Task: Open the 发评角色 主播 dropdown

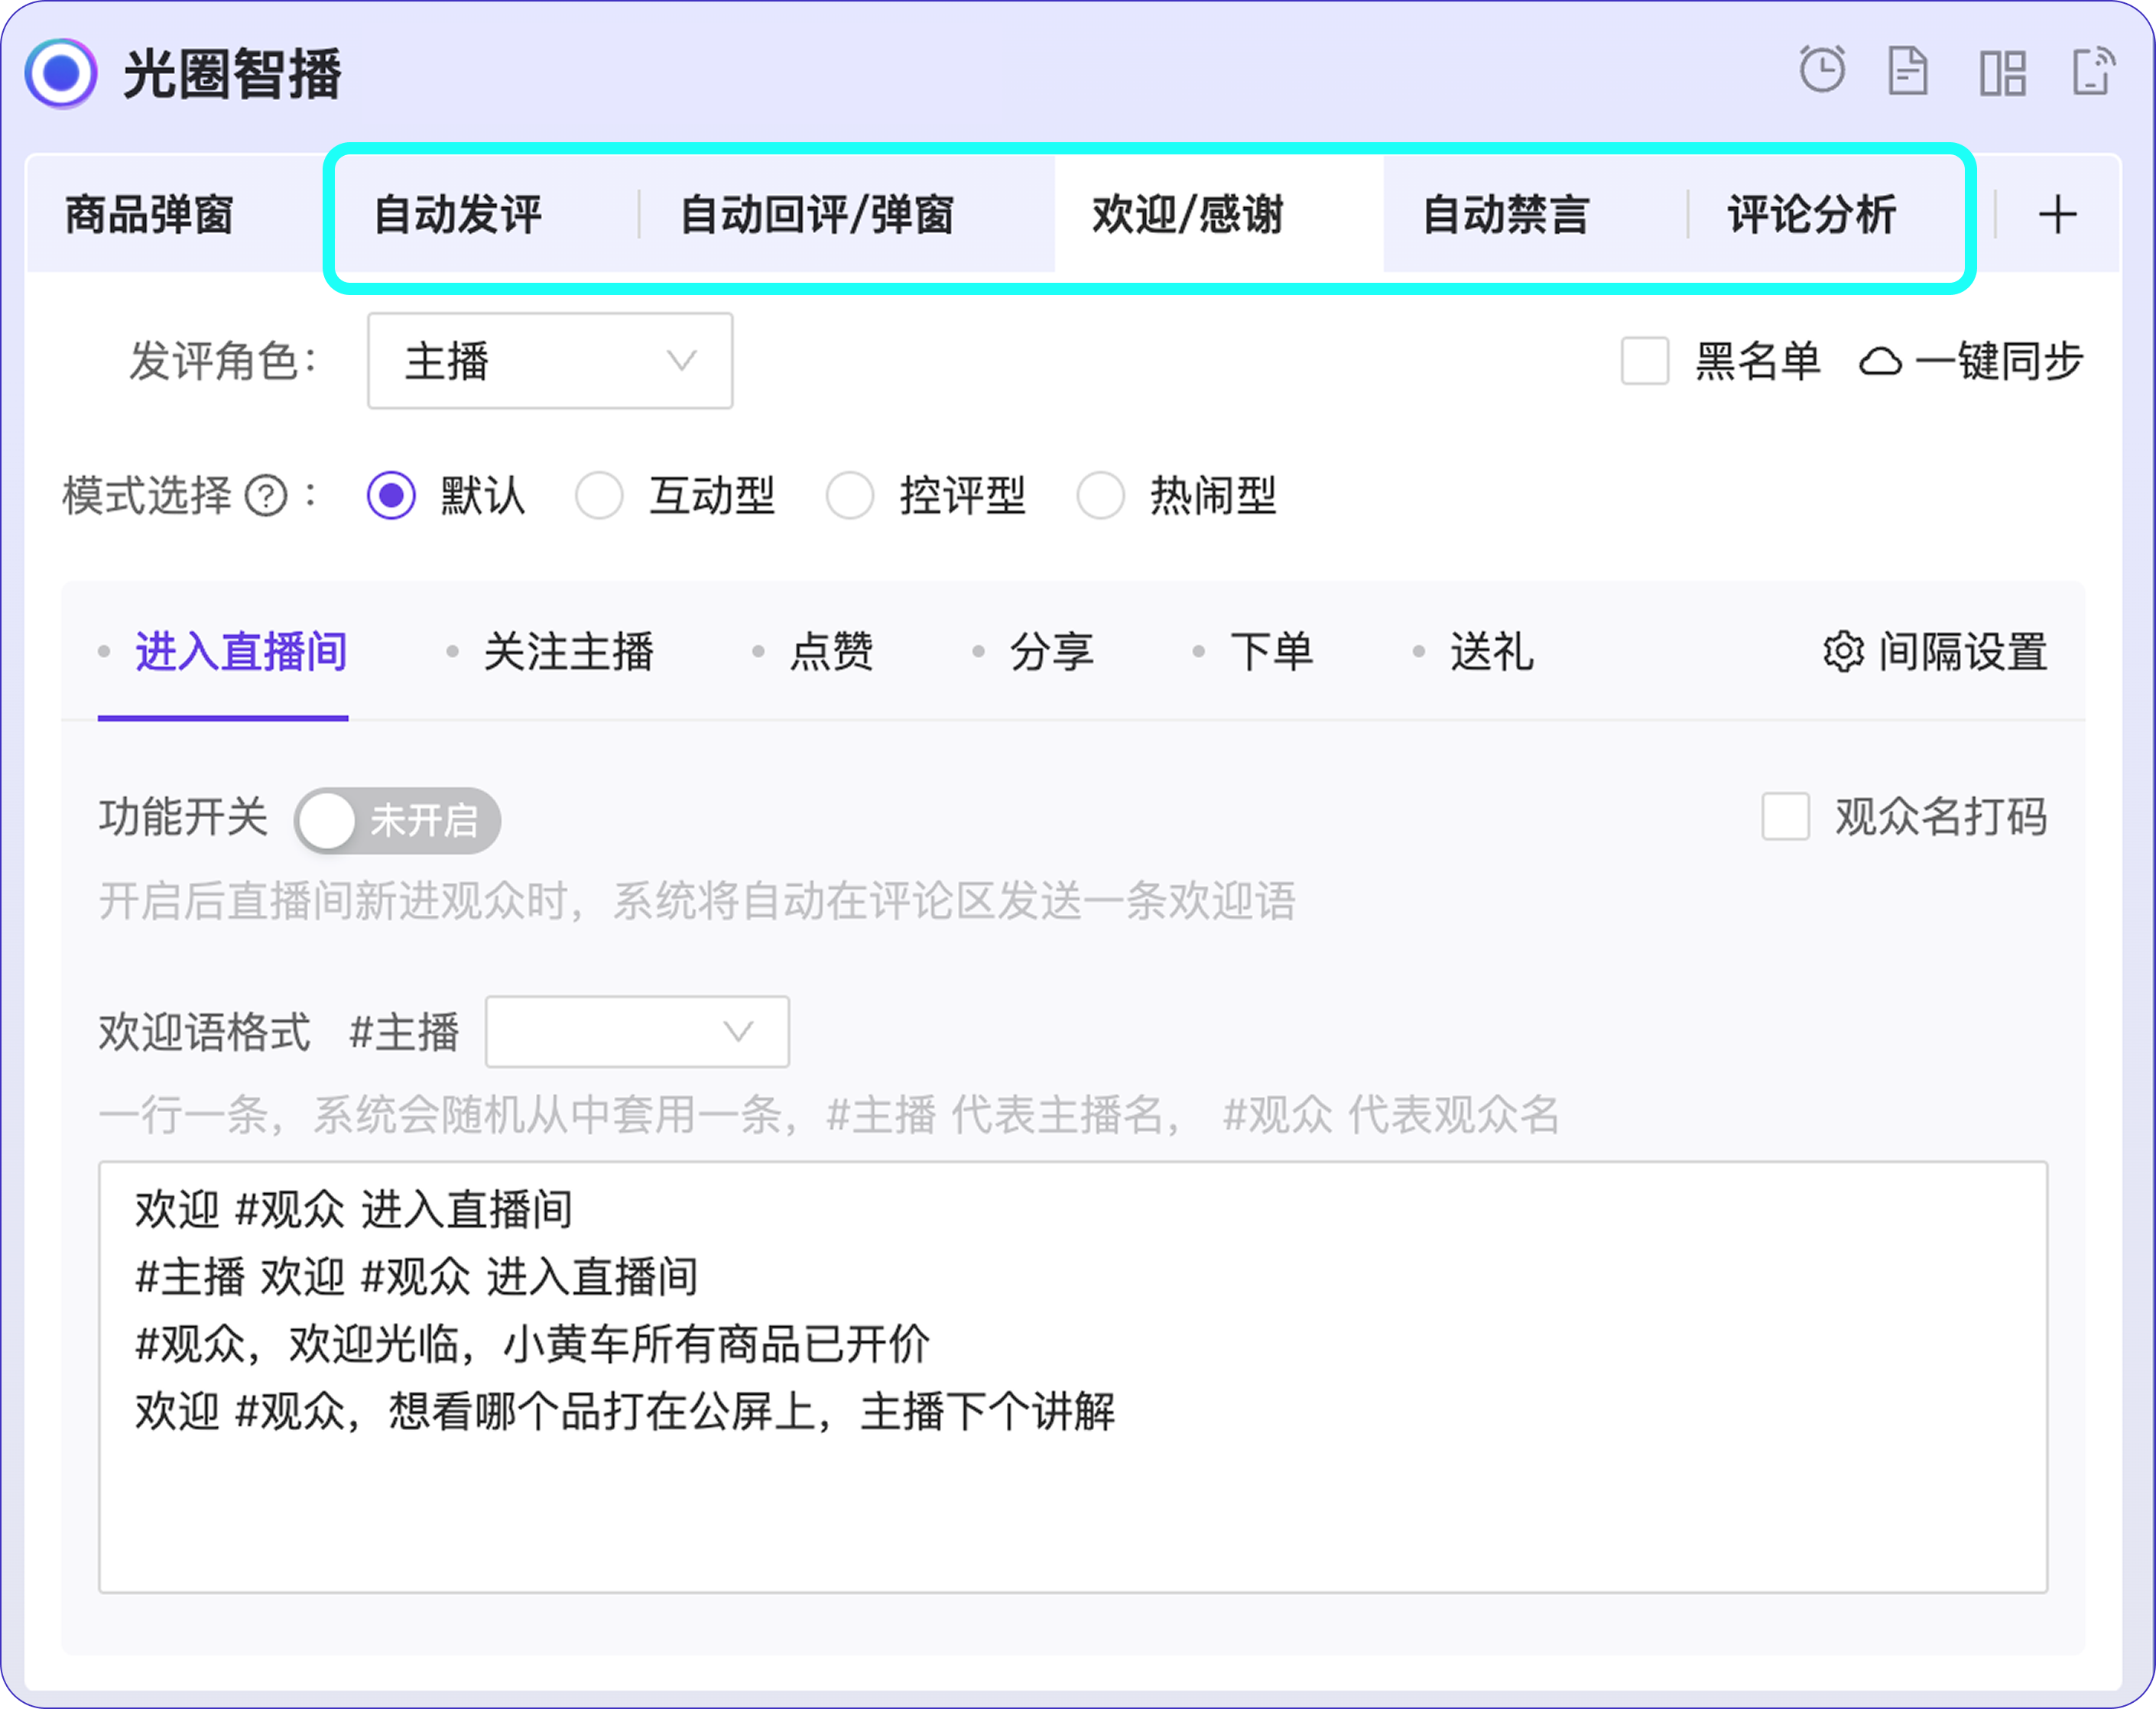Action: [x=549, y=361]
